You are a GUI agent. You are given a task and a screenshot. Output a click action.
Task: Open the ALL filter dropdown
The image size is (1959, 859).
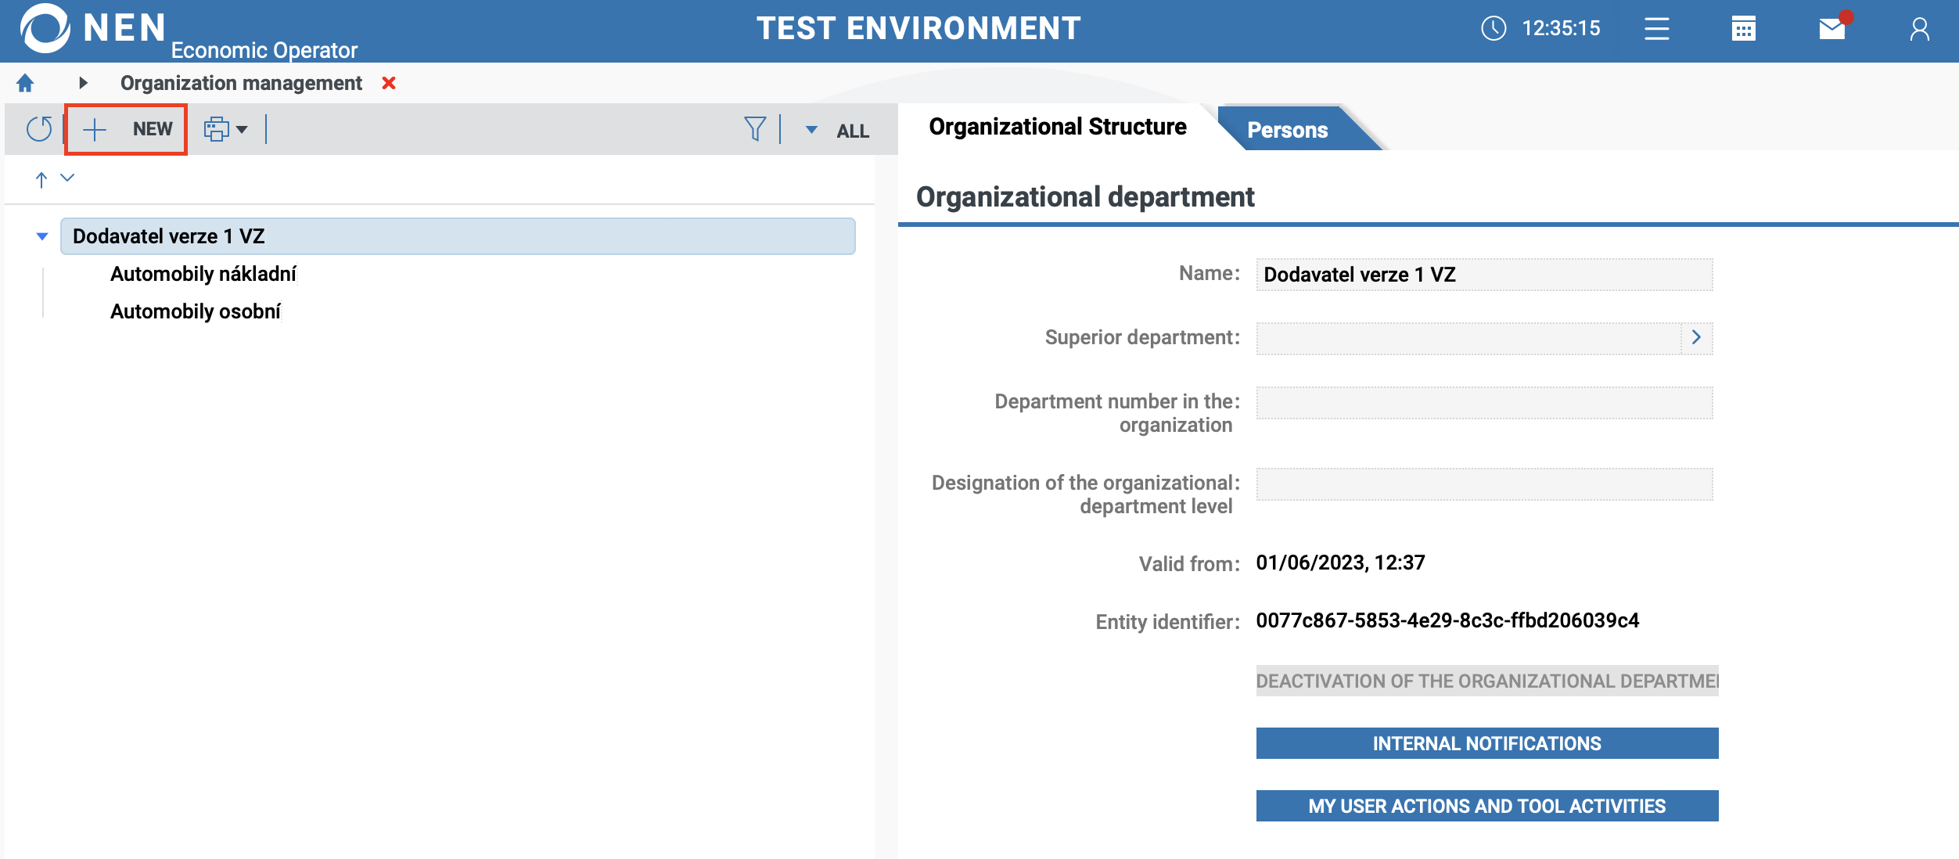coord(839,131)
